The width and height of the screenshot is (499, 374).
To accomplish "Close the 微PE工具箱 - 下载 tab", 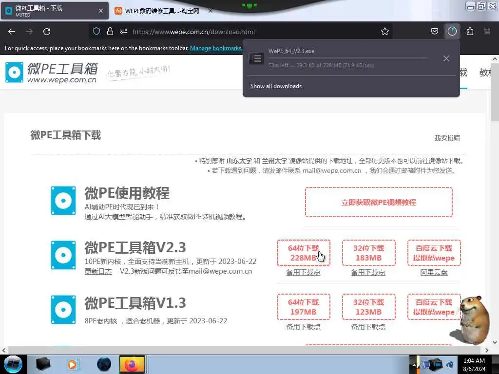I will pyautogui.click(x=101, y=11).
